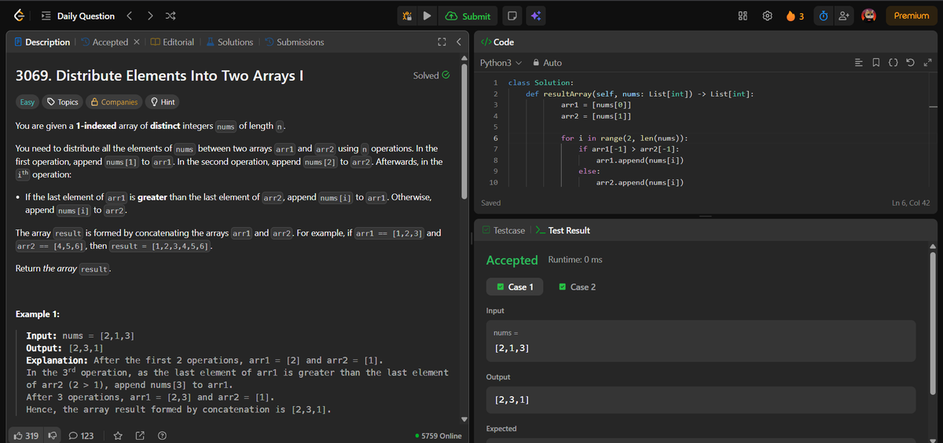Switch to the Testcase tab
The image size is (943, 443).
[503, 230]
